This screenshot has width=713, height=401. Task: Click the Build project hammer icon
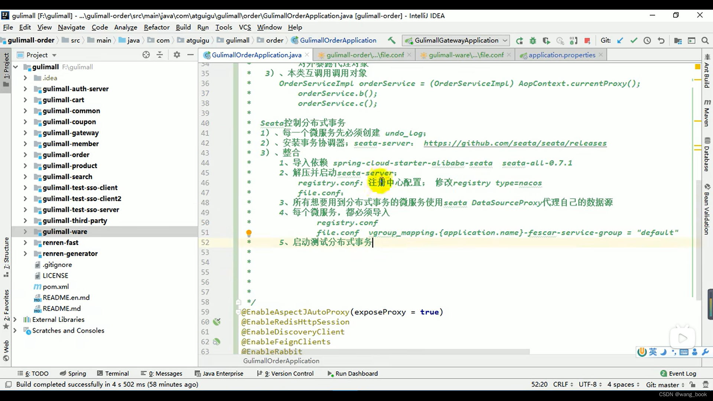pyautogui.click(x=392, y=40)
